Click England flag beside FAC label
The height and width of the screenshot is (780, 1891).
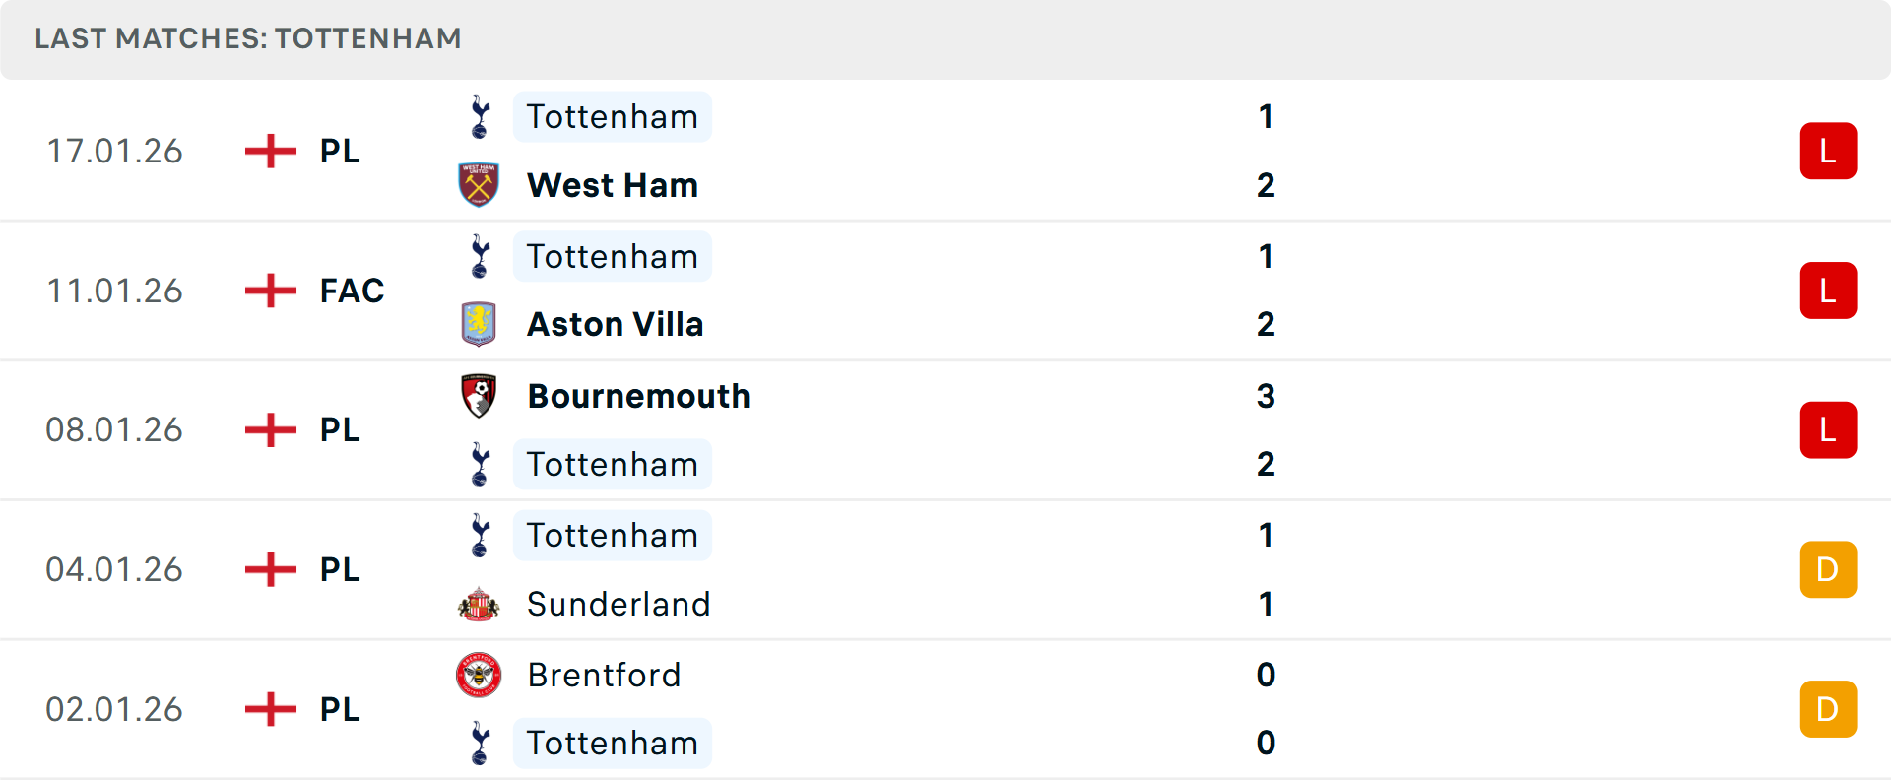click(270, 291)
